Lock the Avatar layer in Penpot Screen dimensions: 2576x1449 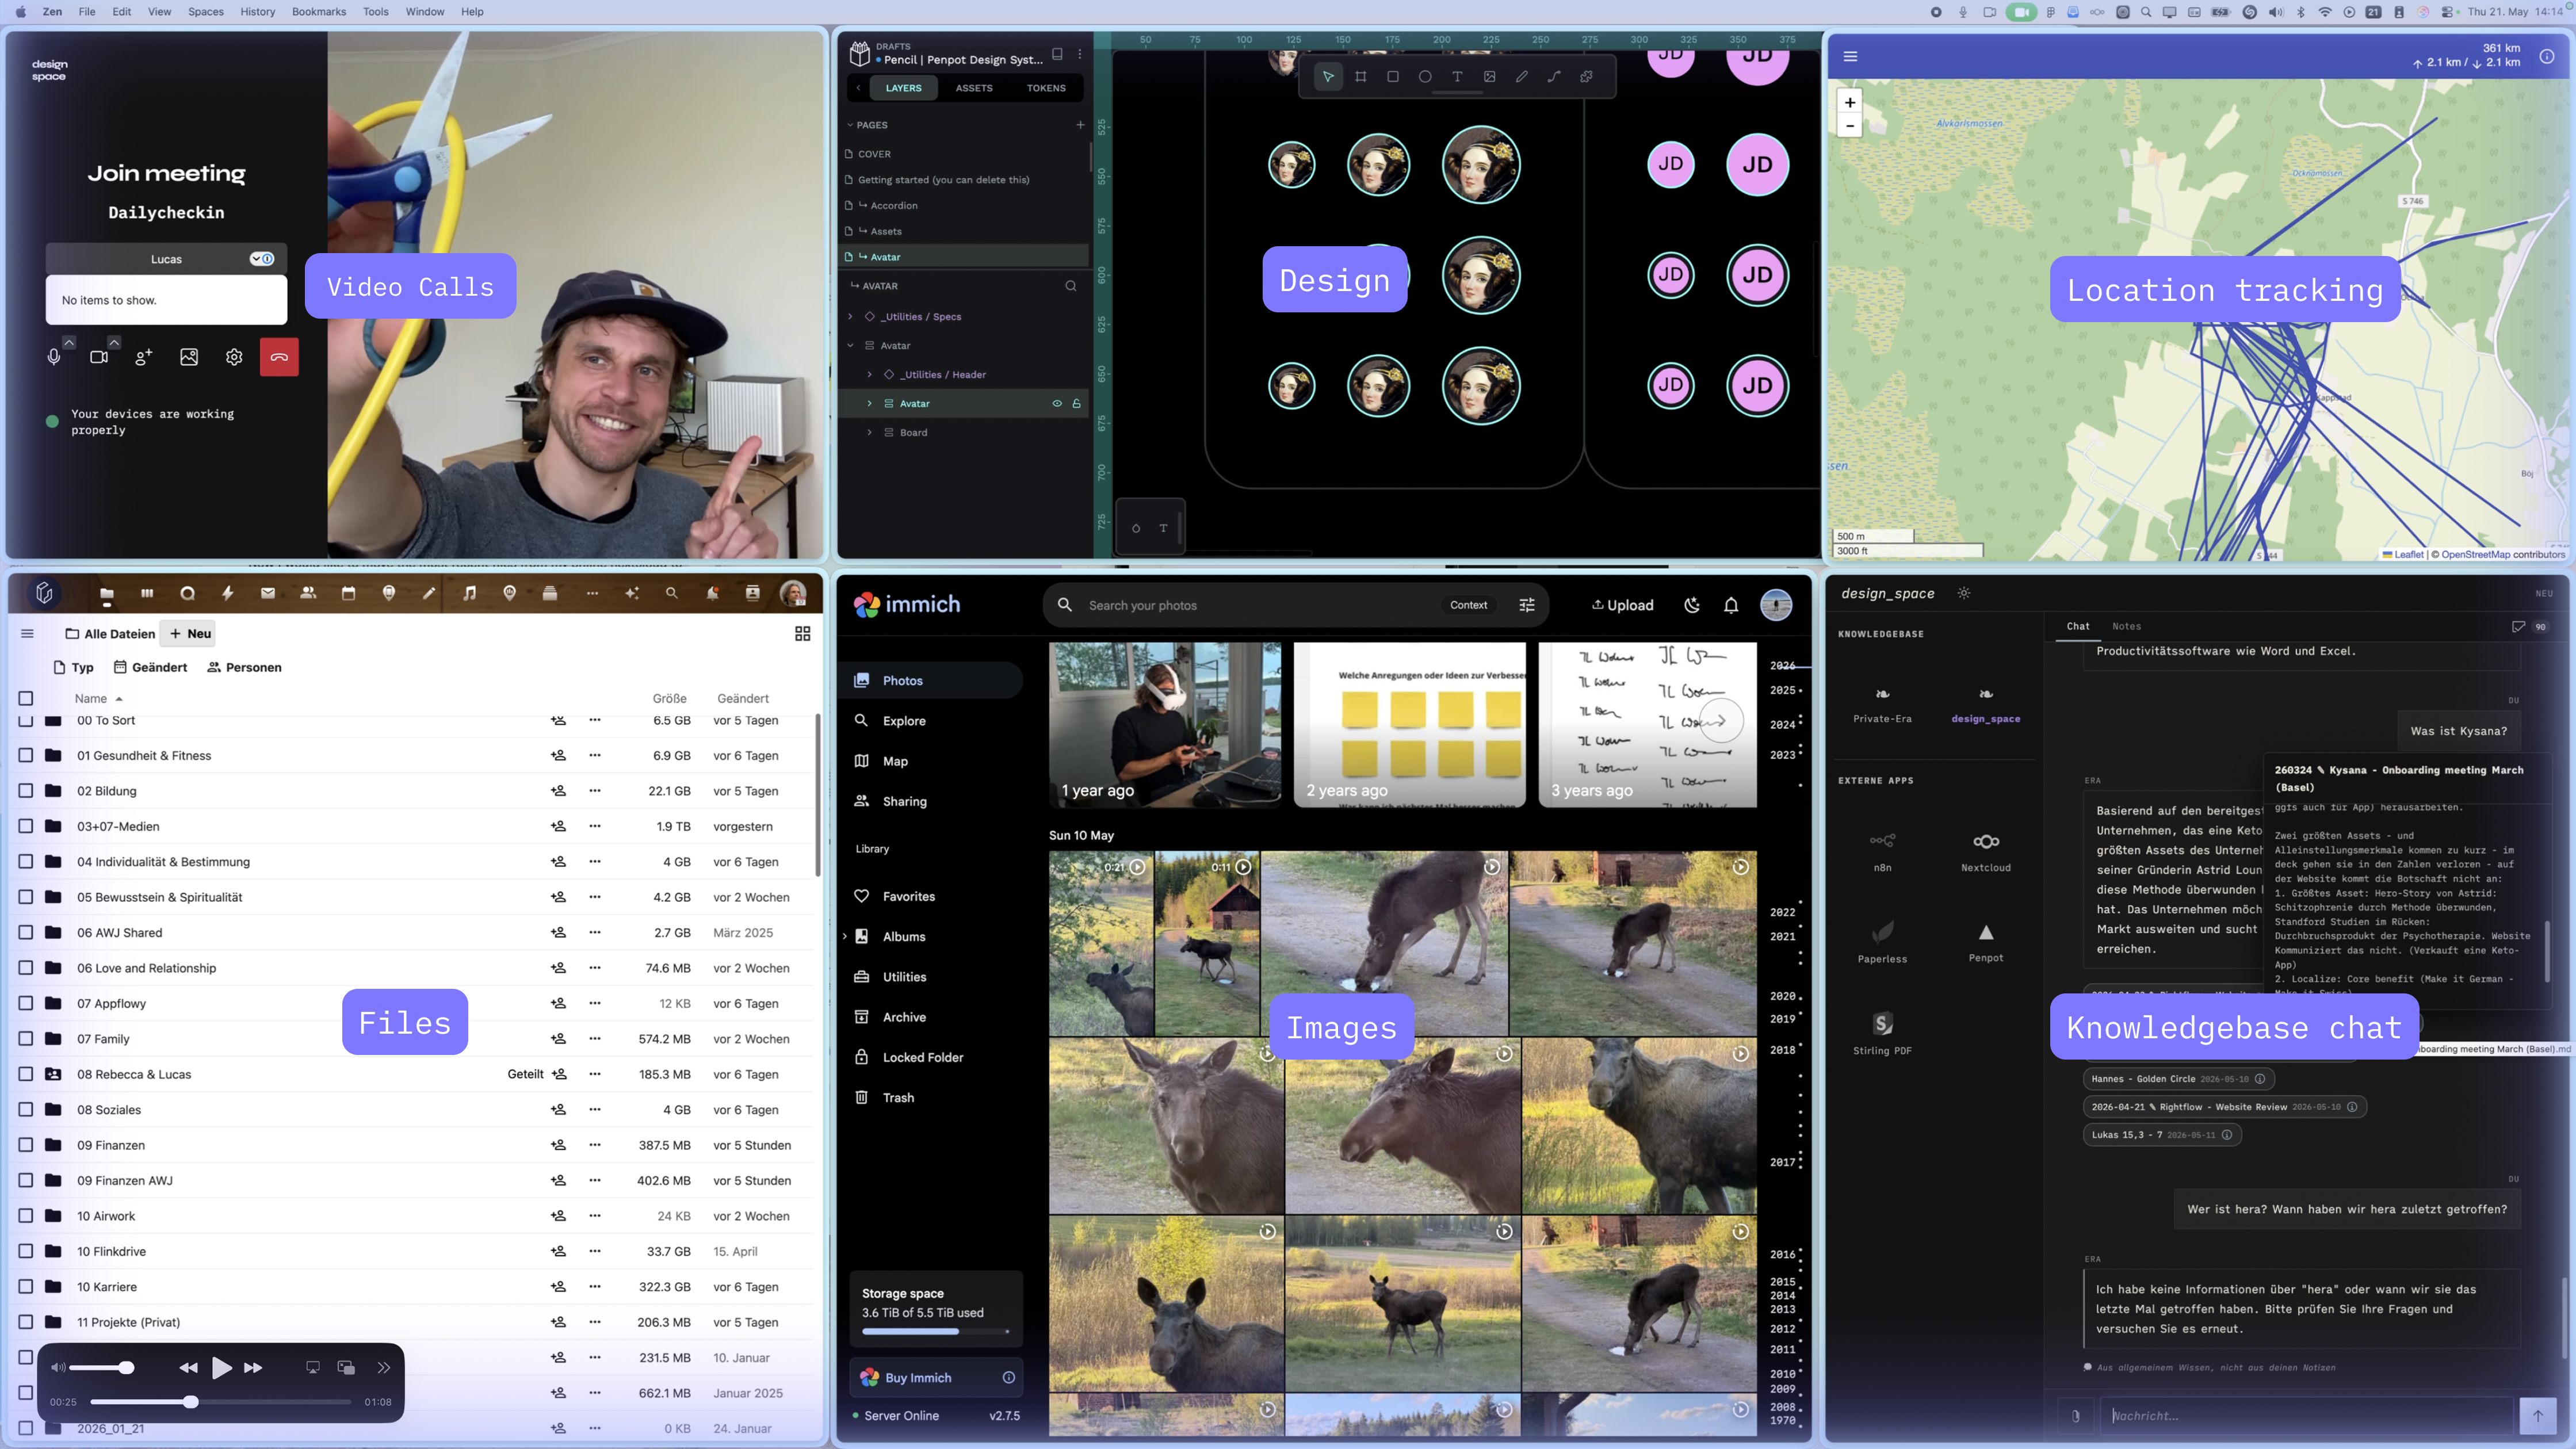[x=1077, y=404]
